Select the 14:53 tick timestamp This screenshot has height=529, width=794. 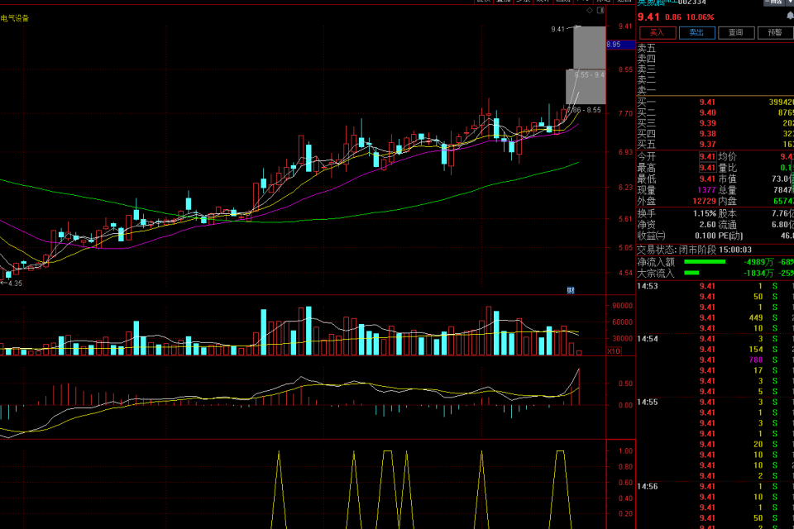pyautogui.click(x=647, y=287)
